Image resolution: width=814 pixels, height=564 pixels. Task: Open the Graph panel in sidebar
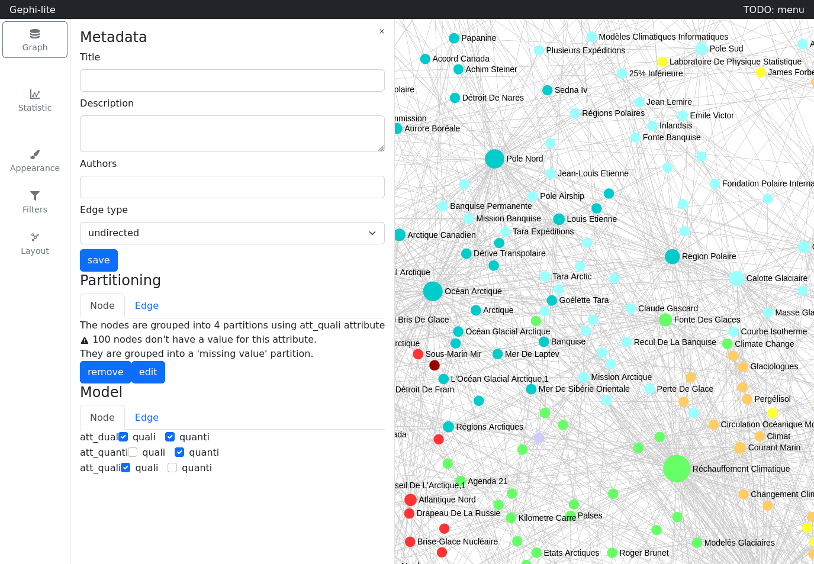tap(35, 40)
